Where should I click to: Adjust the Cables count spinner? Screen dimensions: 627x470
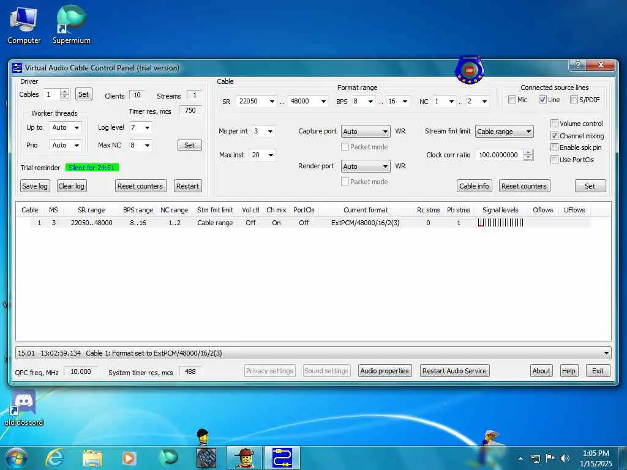pyautogui.click(x=64, y=94)
